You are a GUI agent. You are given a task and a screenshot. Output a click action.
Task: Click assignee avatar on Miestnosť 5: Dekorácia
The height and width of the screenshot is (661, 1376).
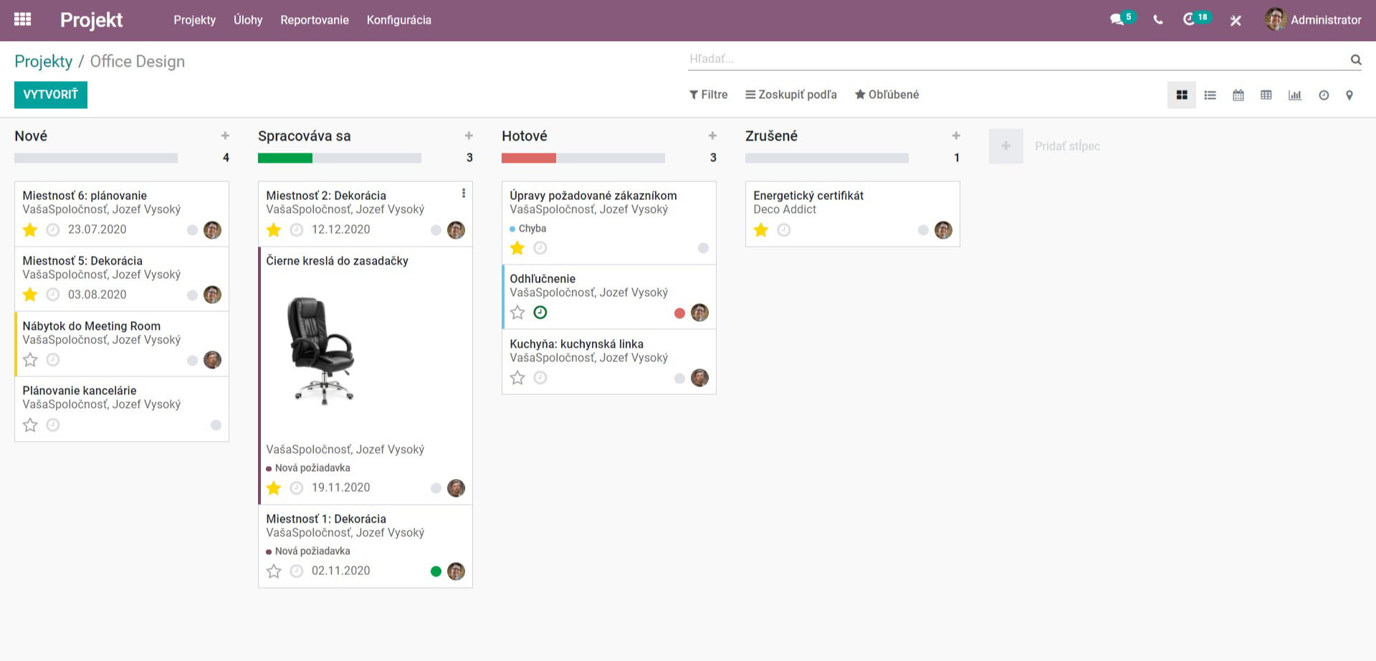click(x=212, y=295)
